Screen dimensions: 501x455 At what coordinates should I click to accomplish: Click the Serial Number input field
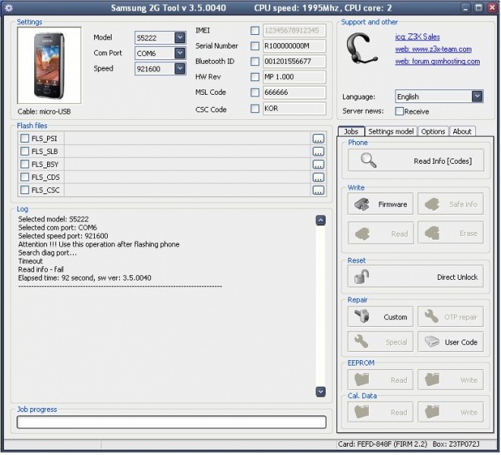point(295,46)
